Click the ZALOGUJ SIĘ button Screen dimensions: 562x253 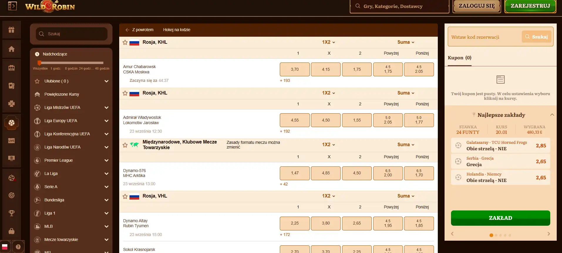click(477, 6)
